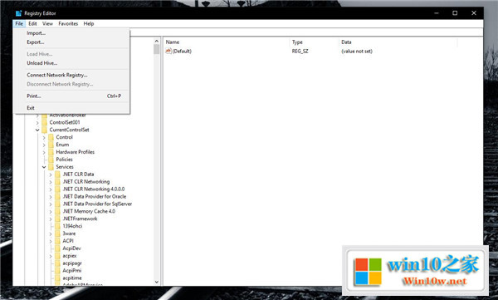Expand the Hardware Profiles subkey
Viewport: 498px width, 300px height.
click(x=44, y=152)
